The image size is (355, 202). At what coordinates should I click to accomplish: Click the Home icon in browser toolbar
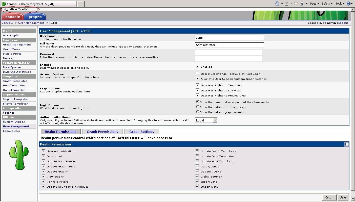[277, 4]
